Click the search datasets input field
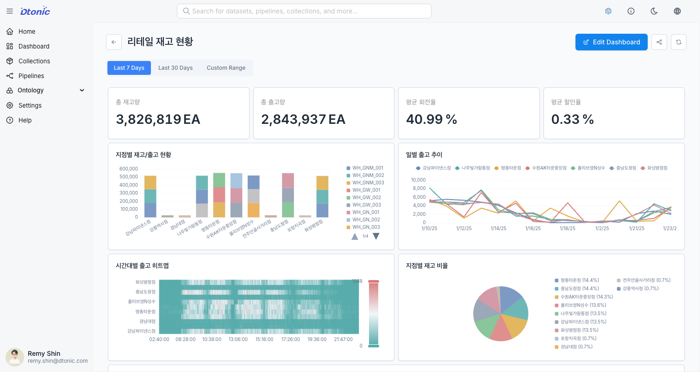The width and height of the screenshot is (700, 372). [x=304, y=11]
